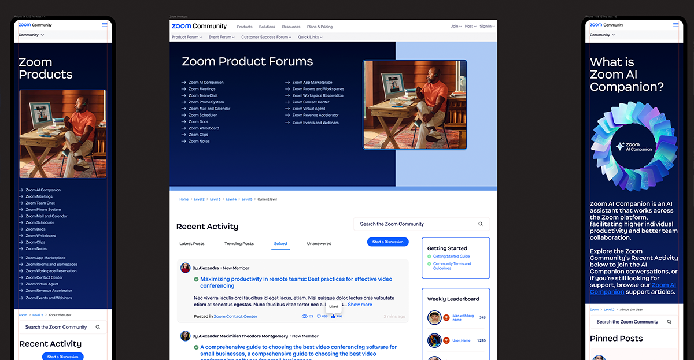Open hamburger menu on left mobile mockup
694x360 pixels.
[x=105, y=25]
